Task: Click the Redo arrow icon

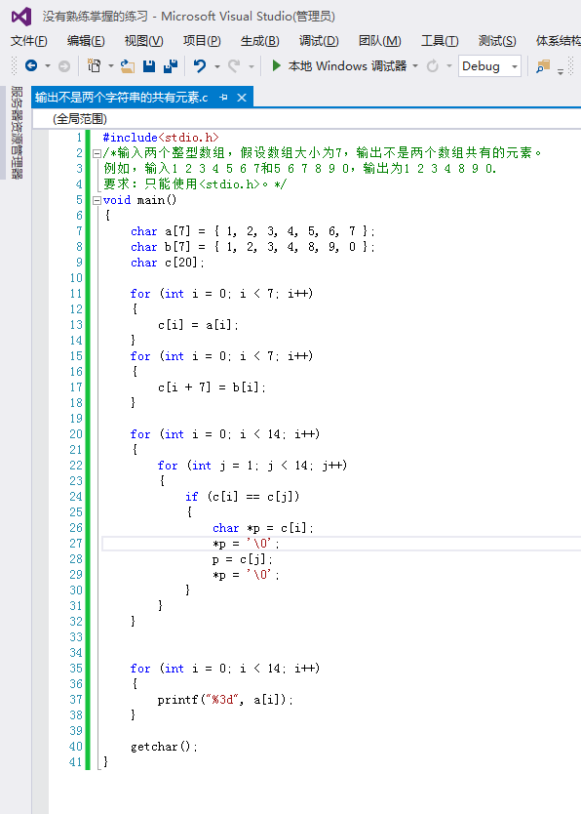Action: 234,66
